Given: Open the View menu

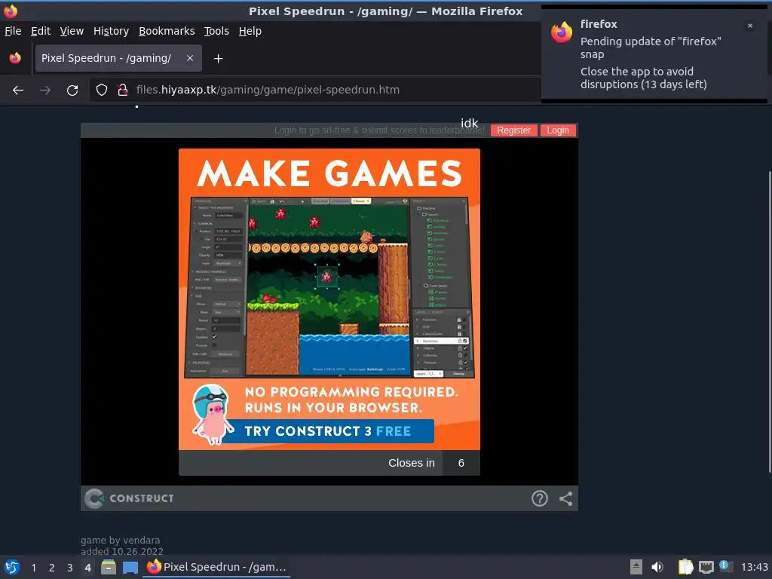Looking at the screenshot, I should [x=72, y=31].
